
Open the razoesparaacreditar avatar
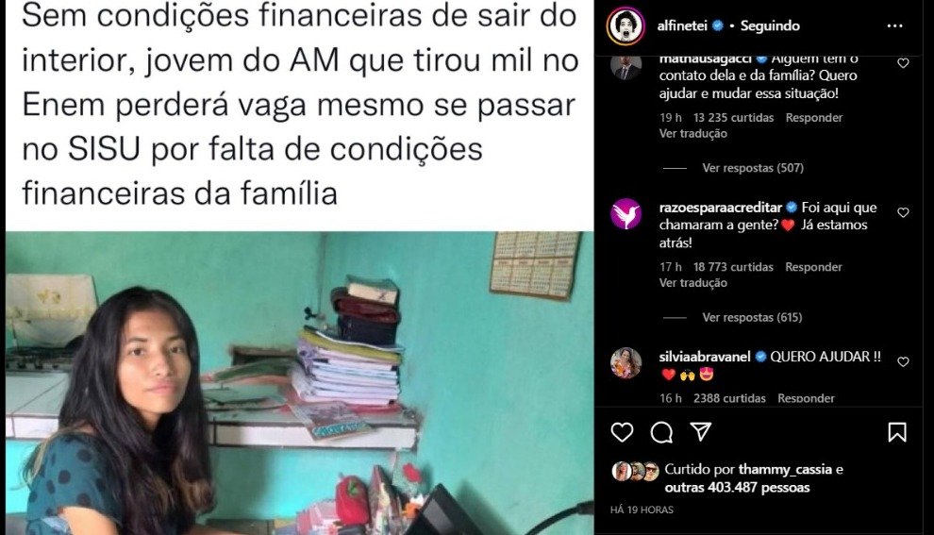coord(626,214)
